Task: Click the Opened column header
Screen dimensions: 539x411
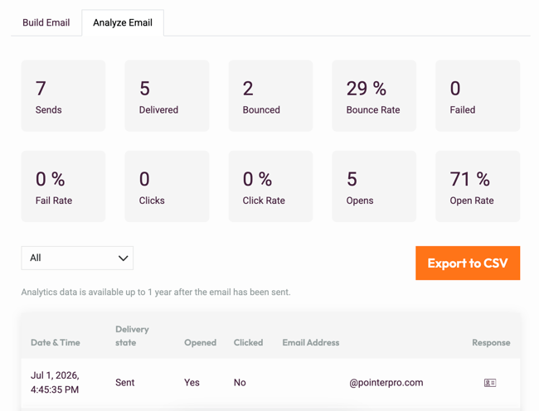Action: coord(201,342)
